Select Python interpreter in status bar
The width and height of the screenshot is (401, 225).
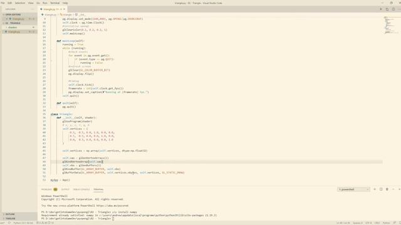pos(23,223)
